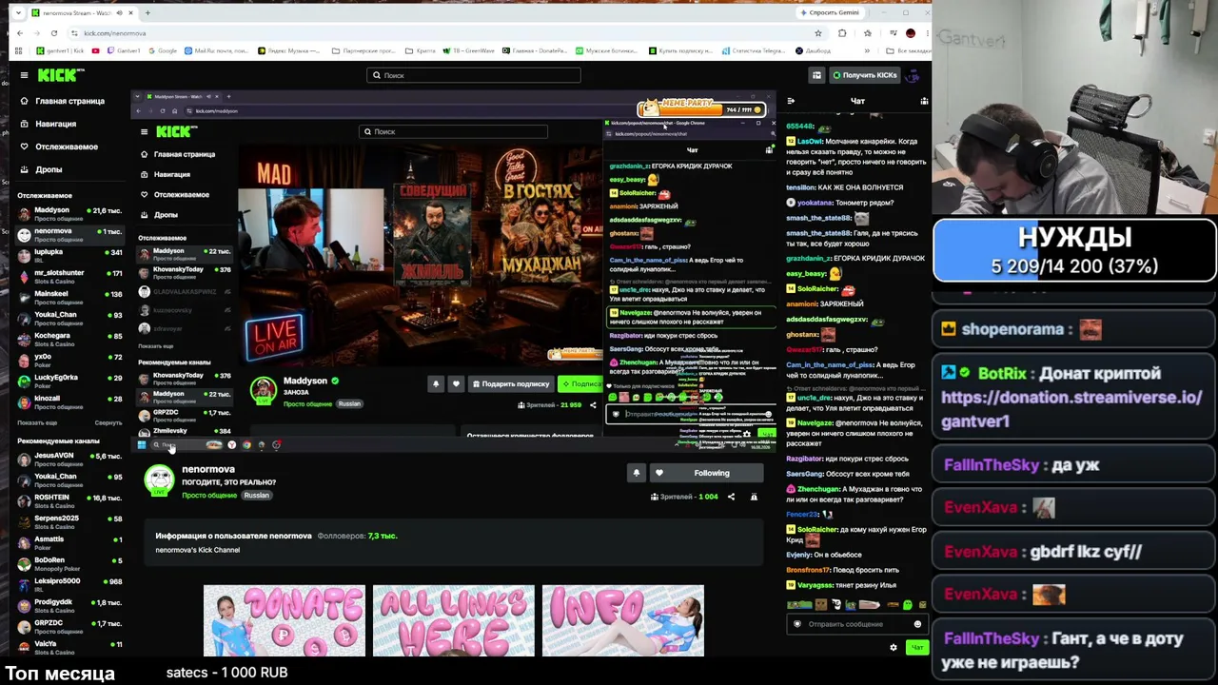Screen dimensions: 1218x685
Task: Open mr_slotshunter channel in the sidebar
Action: click(70, 276)
